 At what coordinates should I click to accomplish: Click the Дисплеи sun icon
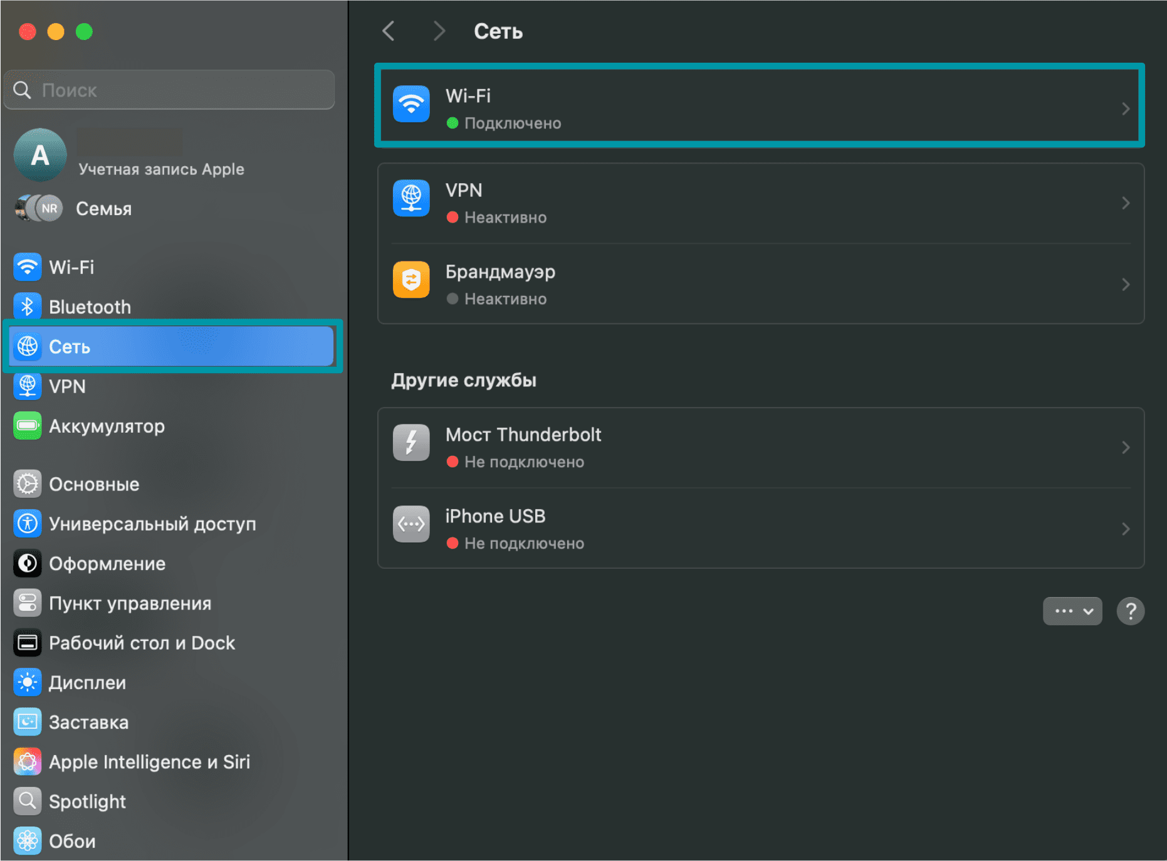pyautogui.click(x=27, y=682)
